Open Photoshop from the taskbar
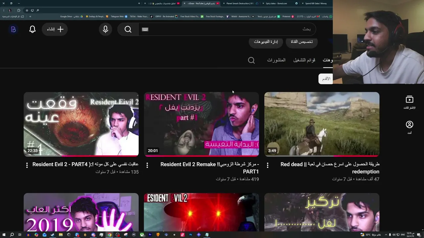 (x=191, y=235)
